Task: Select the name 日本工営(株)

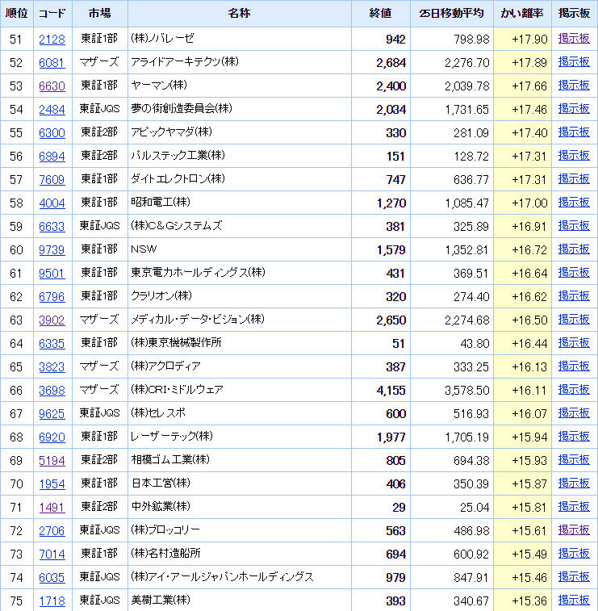Action: tap(161, 483)
